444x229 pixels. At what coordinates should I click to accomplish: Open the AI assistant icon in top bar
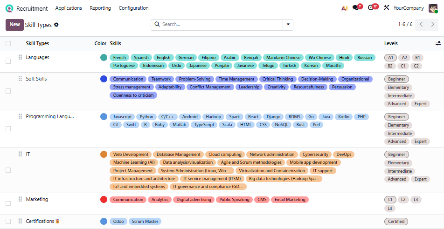344,8
